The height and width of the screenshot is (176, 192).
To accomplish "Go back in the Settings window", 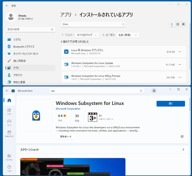I will coord(7,6).
